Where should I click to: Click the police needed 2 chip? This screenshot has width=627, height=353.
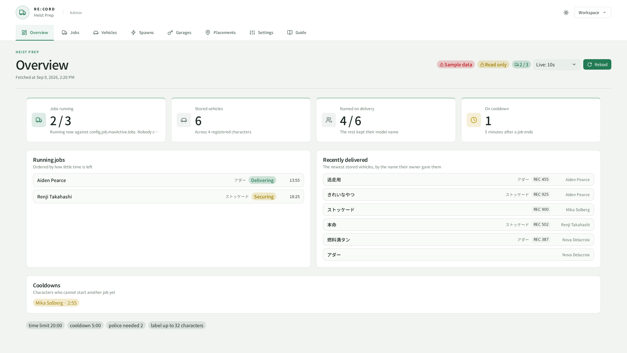coord(126,325)
